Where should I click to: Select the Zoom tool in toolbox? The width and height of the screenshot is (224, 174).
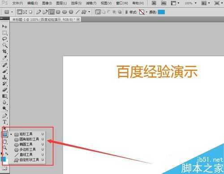(x=5, y=148)
